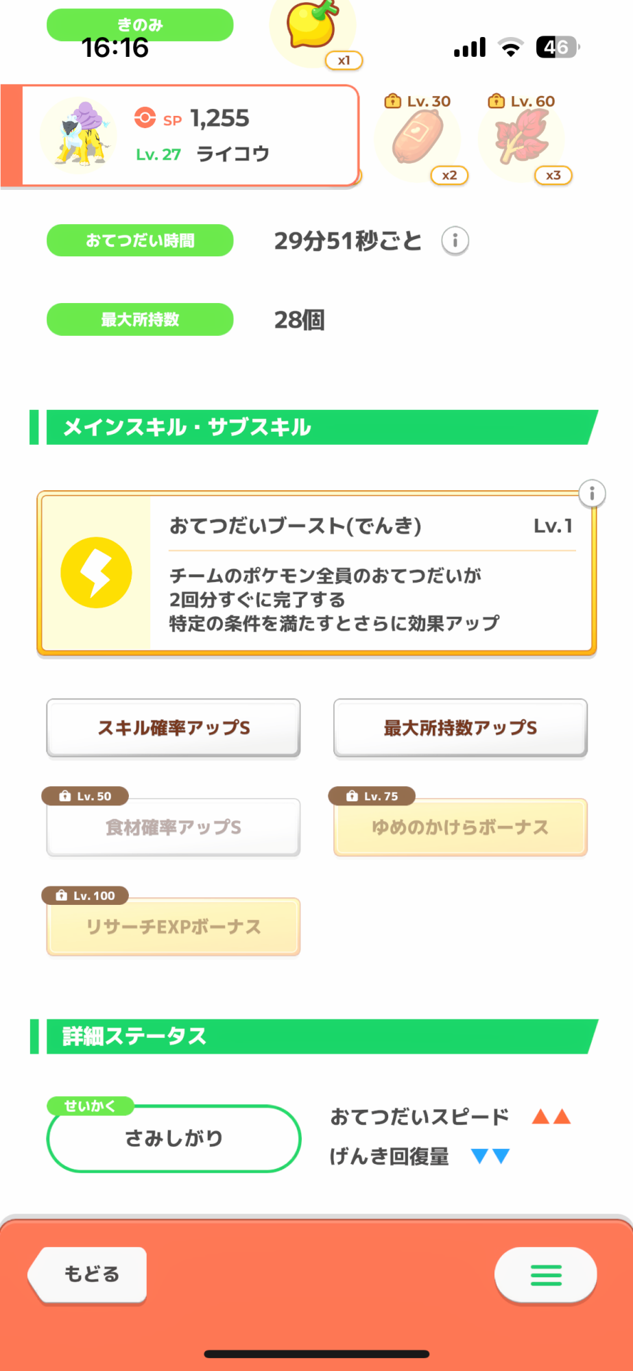Open the hamburger menu button
633x1371 pixels.
(x=545, y=1274)
